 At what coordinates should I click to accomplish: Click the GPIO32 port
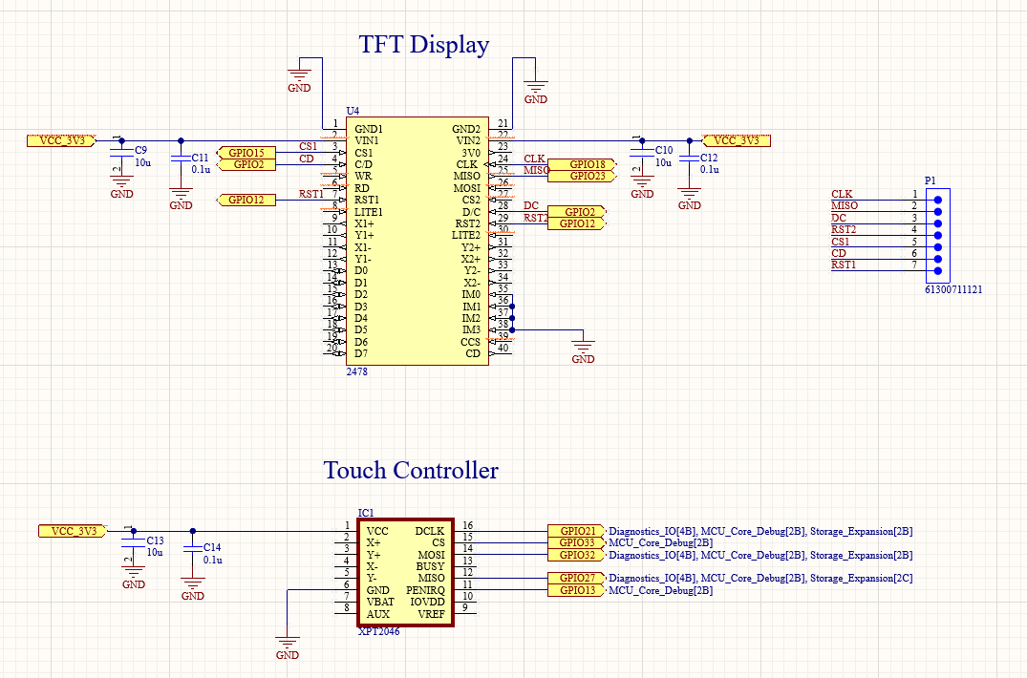tap(576, 555)
